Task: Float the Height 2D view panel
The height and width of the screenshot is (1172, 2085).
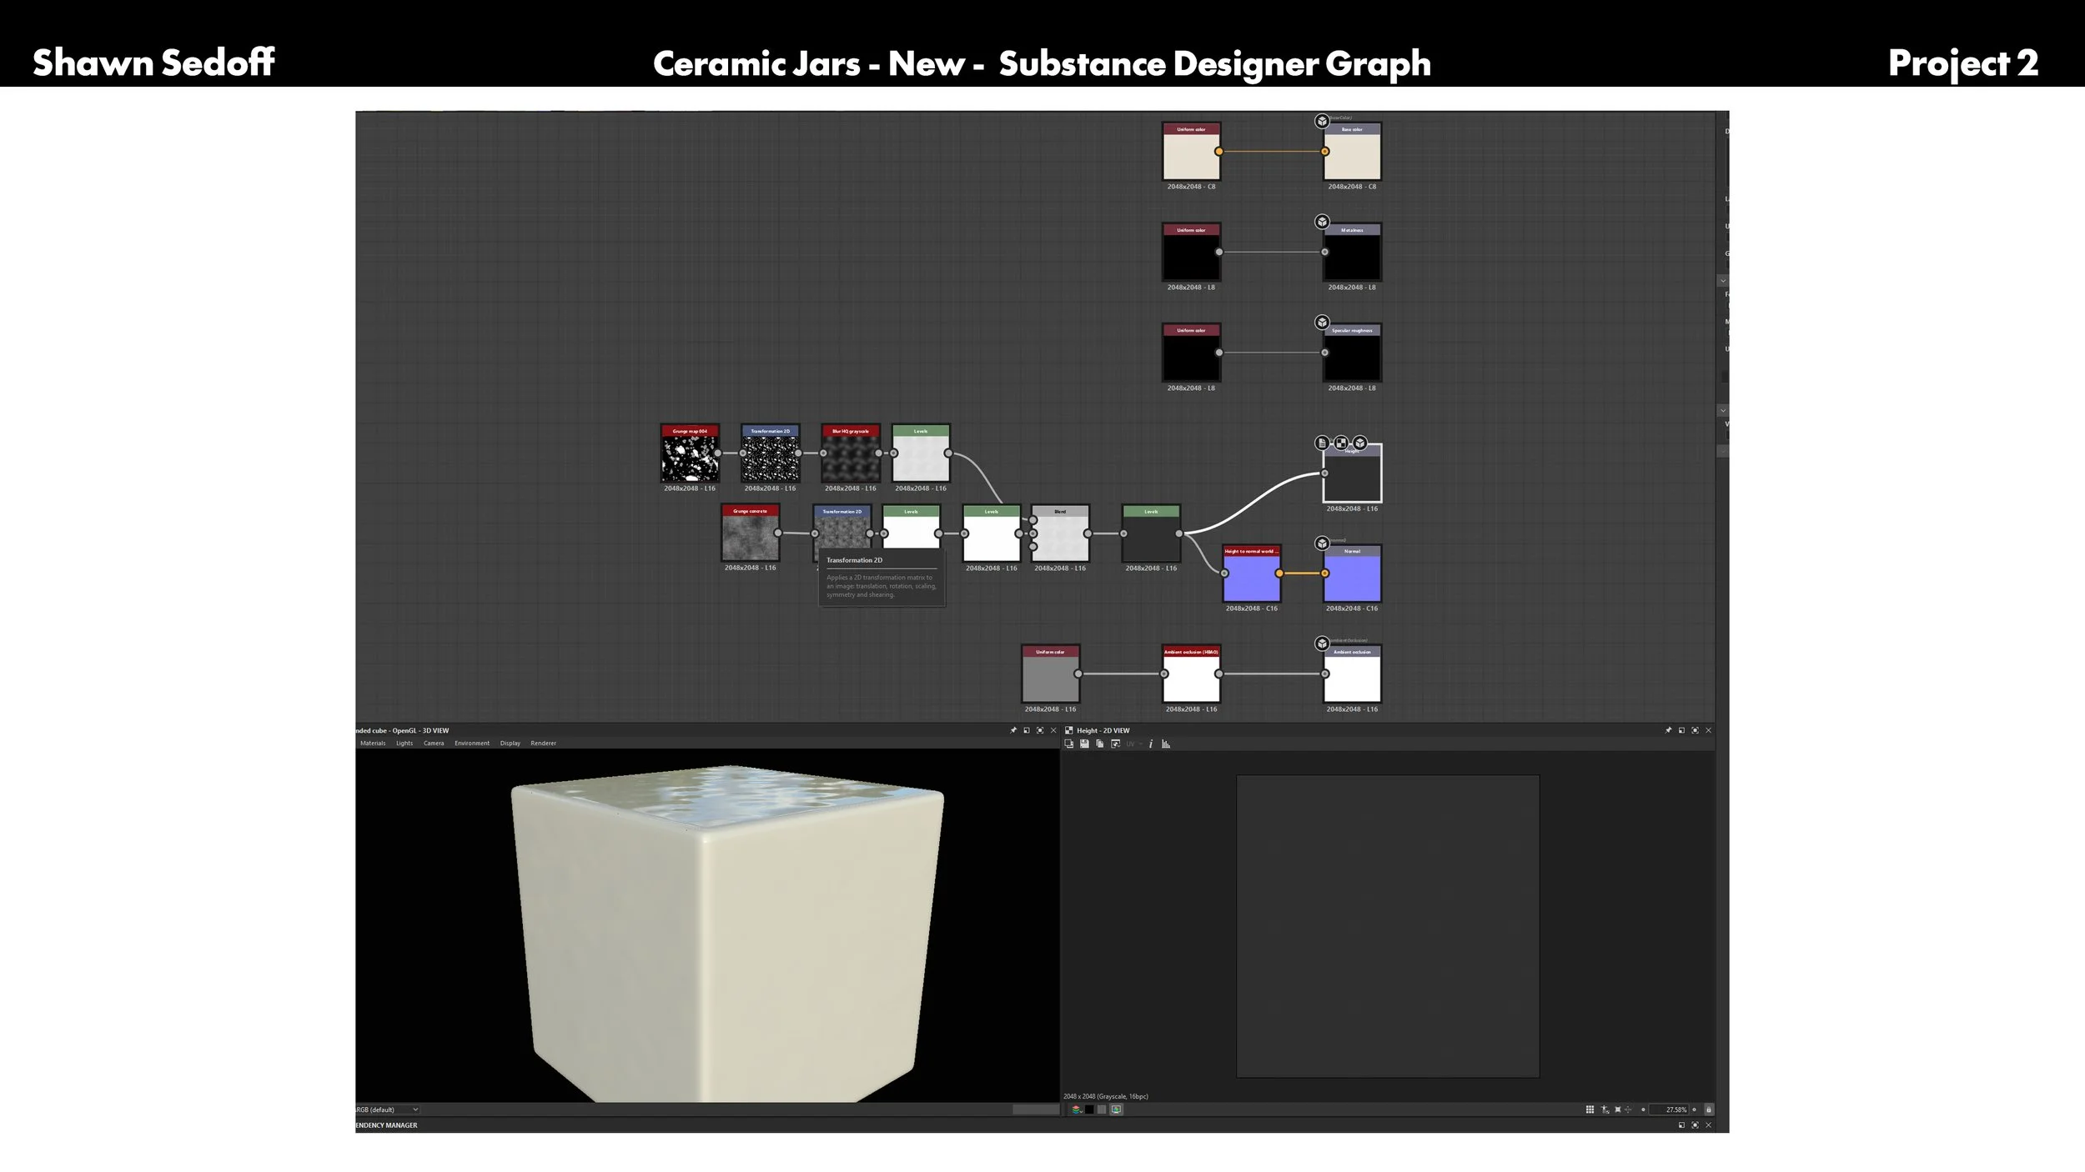Action: (1681, 730)
